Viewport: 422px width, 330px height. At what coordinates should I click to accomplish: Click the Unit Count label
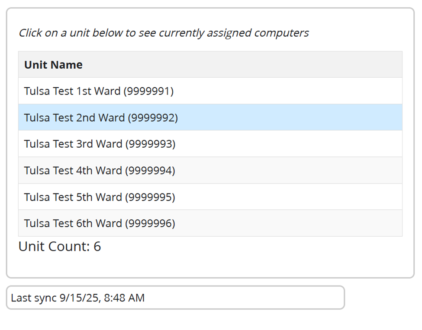[54, 246]
